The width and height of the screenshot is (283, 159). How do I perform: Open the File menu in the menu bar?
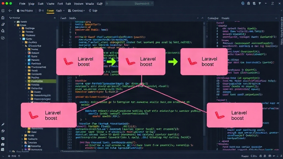22,4
